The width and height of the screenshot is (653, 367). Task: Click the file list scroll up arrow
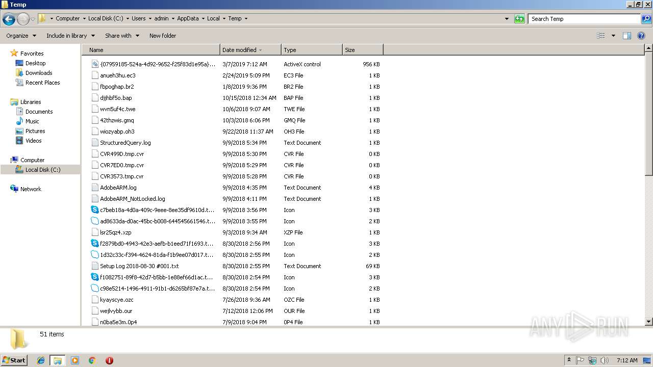tap(648, 48)
